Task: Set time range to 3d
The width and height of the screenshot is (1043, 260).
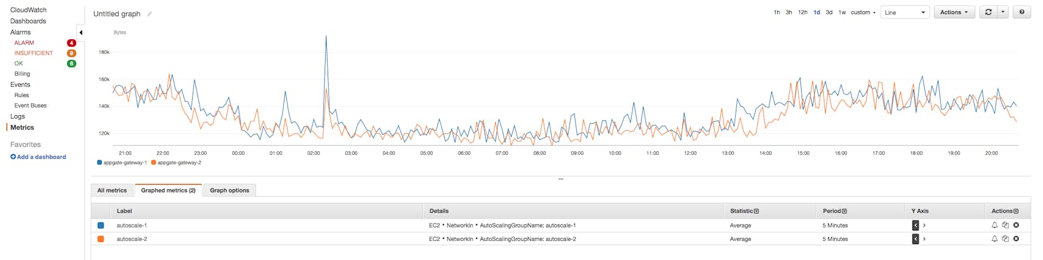Action: 829,12
